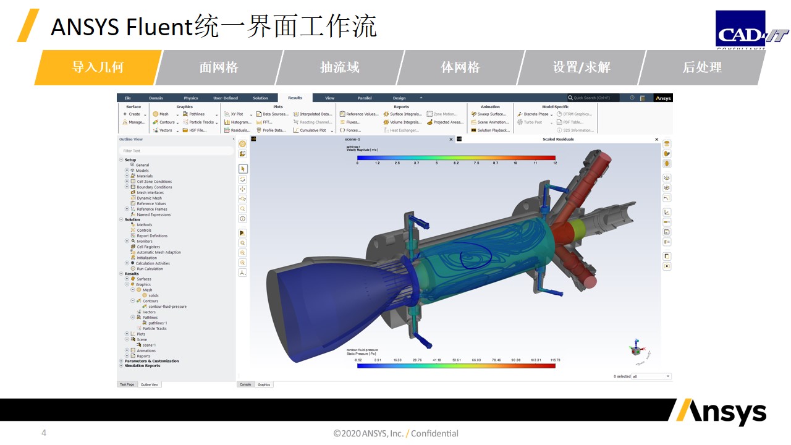
Task: Expand the Materials tree node
Action: pyautogui.click(x=127, y=176)
